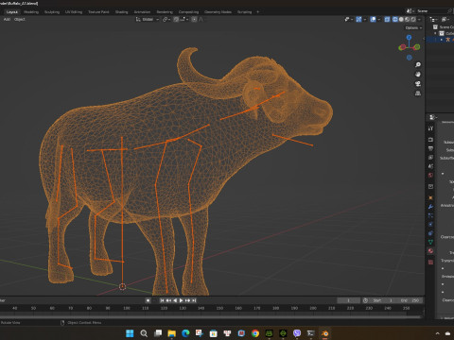Select rendered viewport shading

point(413,19)
